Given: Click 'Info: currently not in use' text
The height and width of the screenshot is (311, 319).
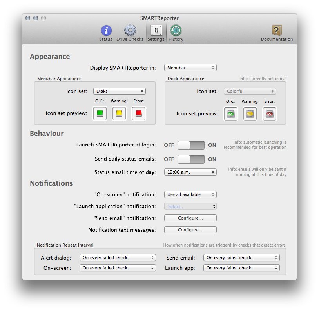Looking at the screenshot, I should tap(263, 79).
